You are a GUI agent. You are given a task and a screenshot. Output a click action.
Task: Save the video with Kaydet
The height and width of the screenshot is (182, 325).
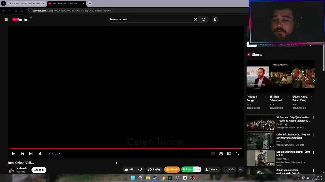click(212, 170)
